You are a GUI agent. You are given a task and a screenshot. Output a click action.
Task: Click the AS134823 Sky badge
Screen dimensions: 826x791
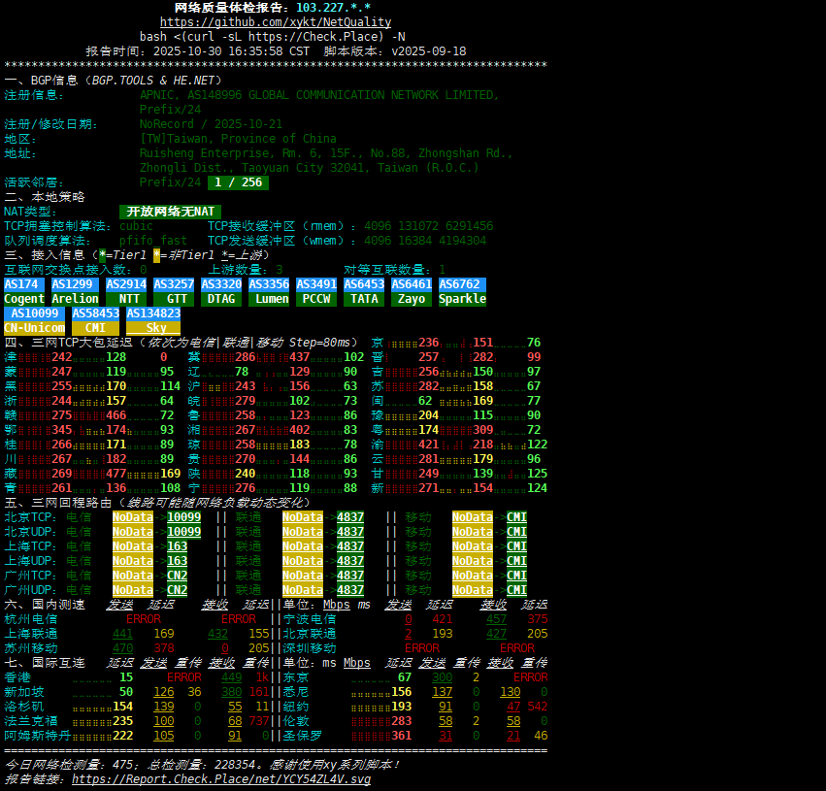153,320
